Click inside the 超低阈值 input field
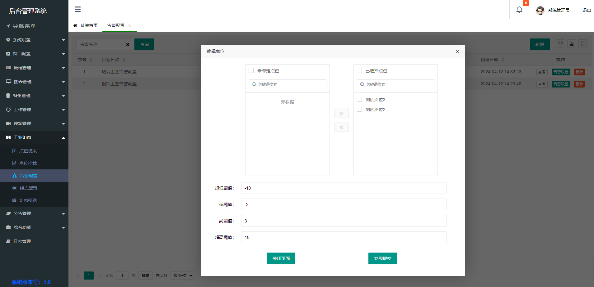This screenshot has width=594, height=287. click(344, 188)
